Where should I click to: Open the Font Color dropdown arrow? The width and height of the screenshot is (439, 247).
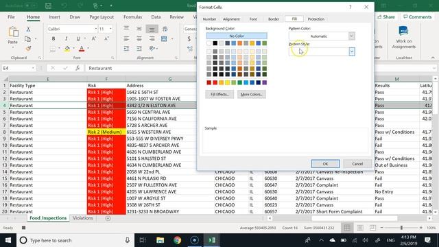pos(88,49)
